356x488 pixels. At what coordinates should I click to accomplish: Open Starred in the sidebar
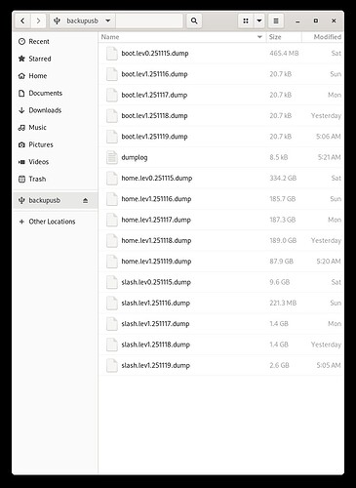tap(55, 59)
